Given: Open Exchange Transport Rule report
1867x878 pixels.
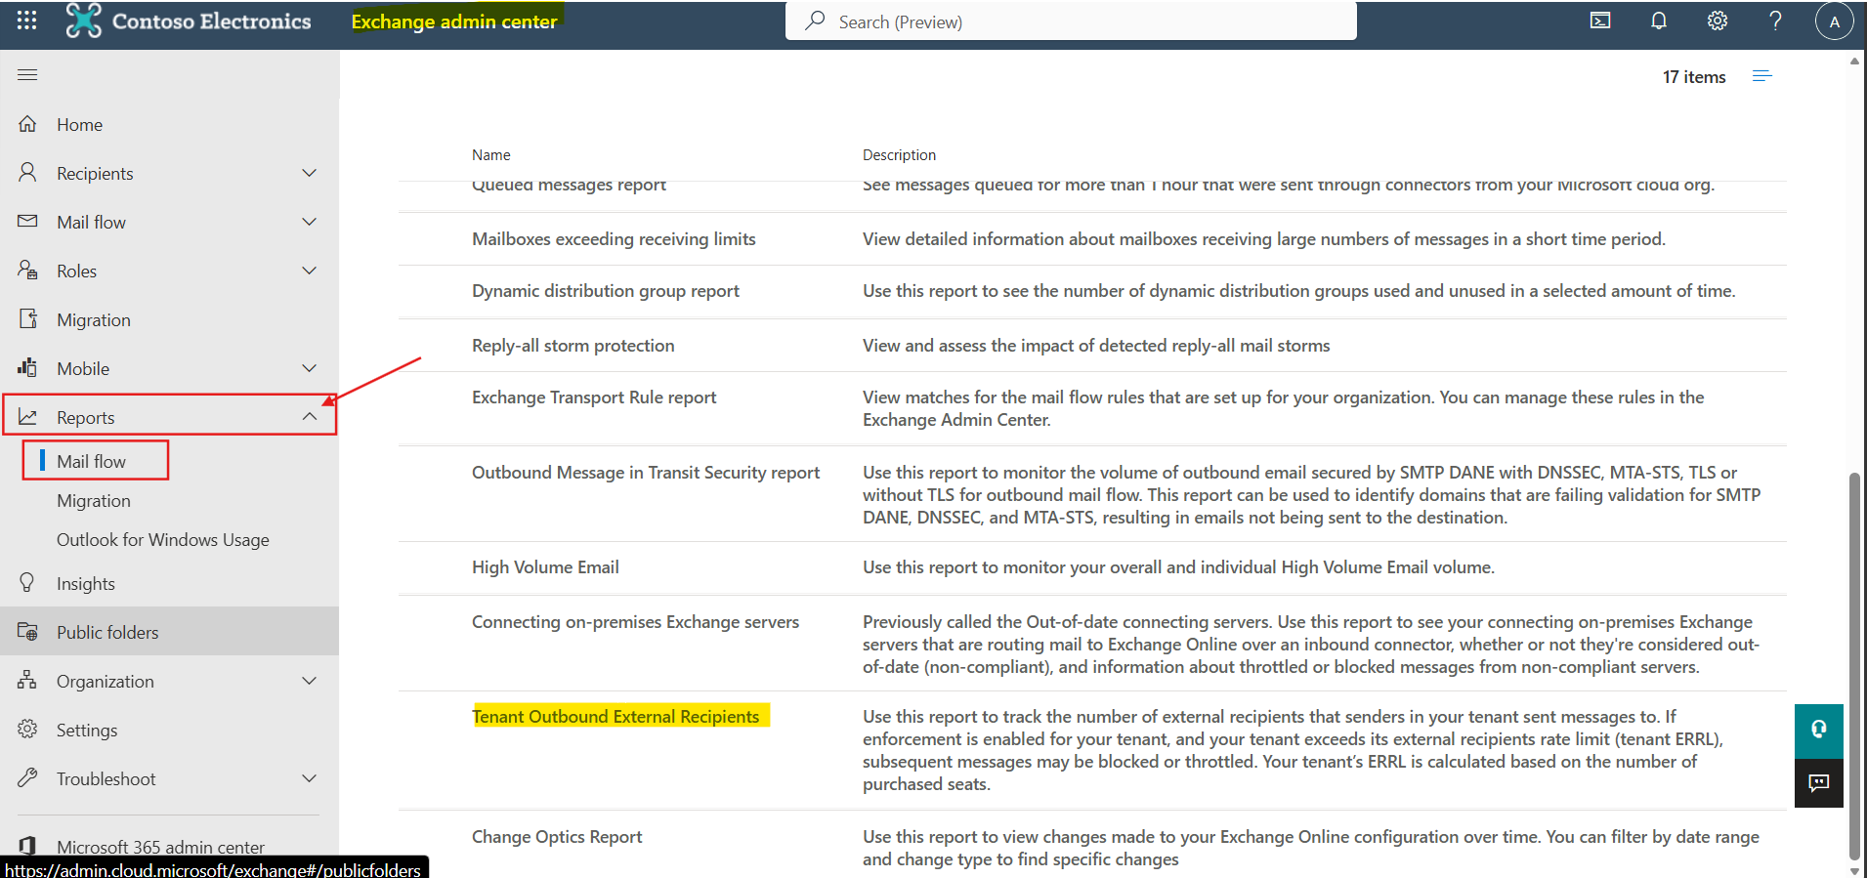Looking at the screenshot, I should point(594,397).
